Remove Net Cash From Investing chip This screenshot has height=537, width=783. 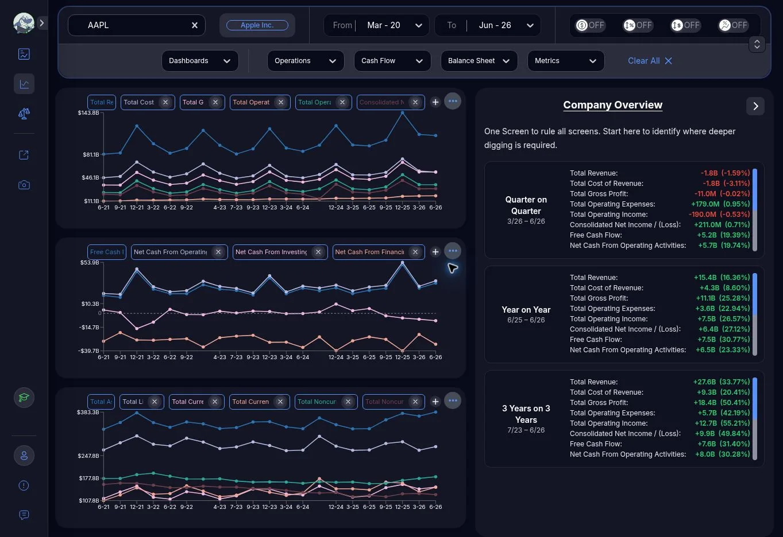pyautogui.click(x=318, y=252)
